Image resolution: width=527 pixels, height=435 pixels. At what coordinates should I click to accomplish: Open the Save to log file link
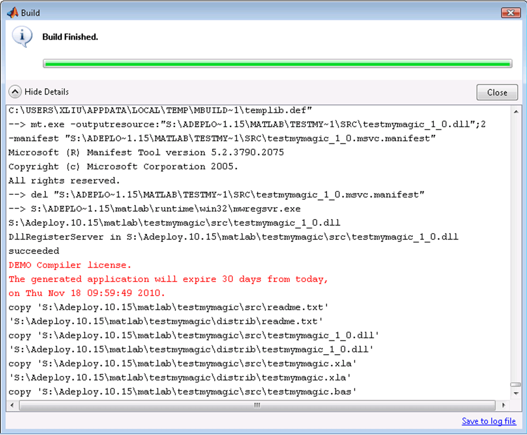click(x=489, y=421)
